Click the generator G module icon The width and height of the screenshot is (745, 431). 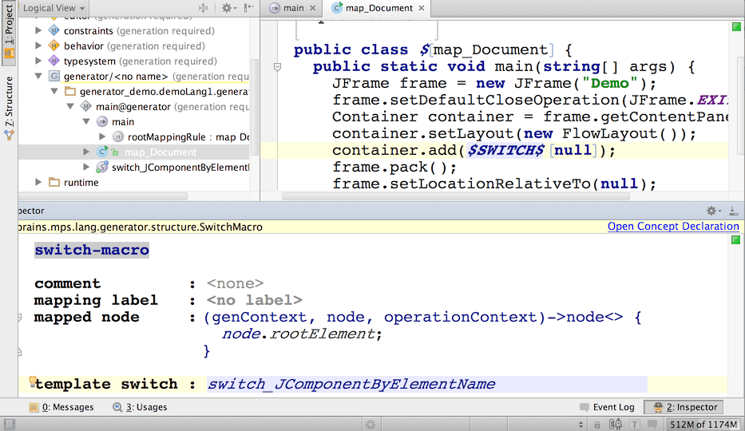tap(54, 76)
